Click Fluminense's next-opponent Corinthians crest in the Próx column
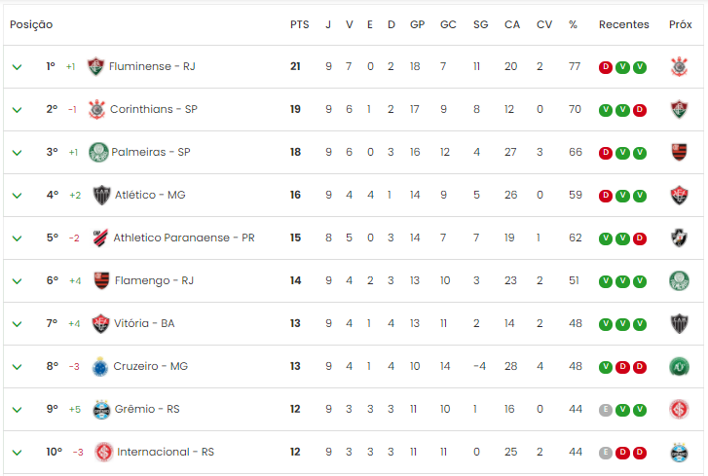The width and height of the screenshot is (708, 476). coord(679,67)
